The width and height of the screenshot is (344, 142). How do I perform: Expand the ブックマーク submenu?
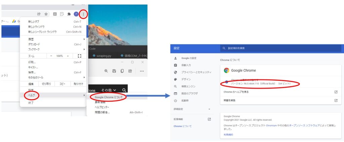pos(53,49)
